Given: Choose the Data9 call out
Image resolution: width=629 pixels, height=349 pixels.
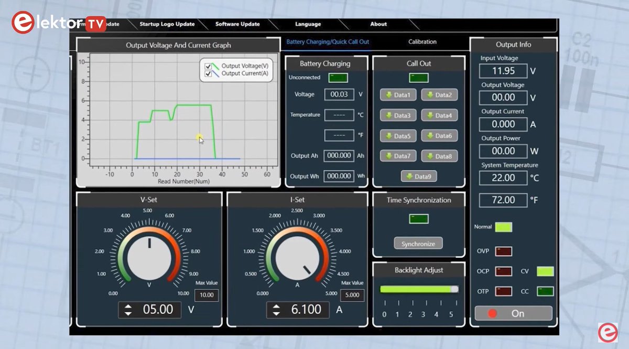Looking at the screenshot, I should tap(419, 176).
